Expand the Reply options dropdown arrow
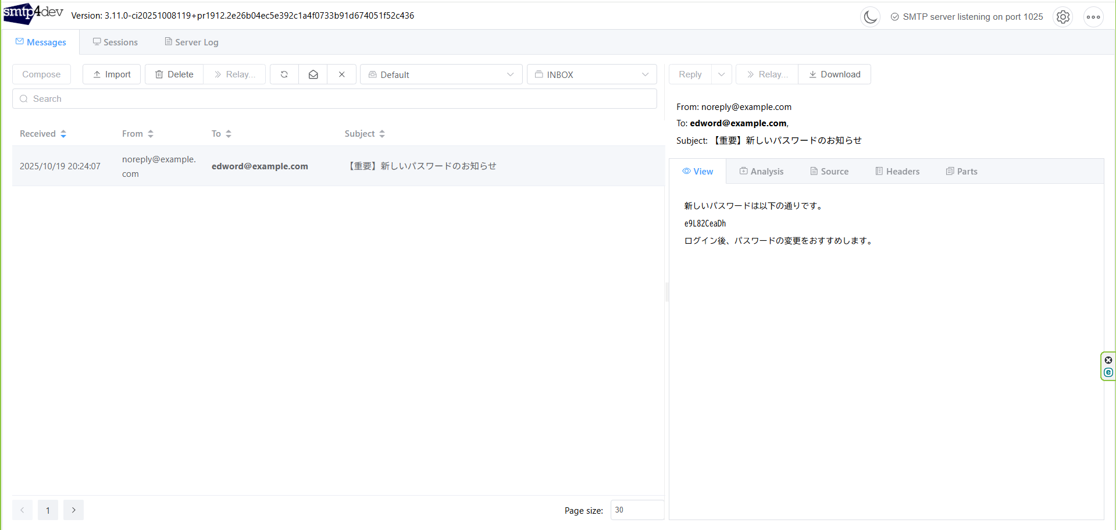The image size is (1116, 530). pos(722,74)
